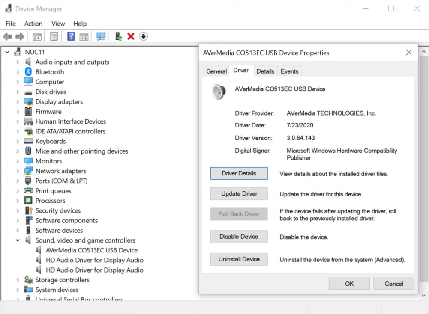This screenshot has height=314, width=429.
Task: Toggle the Action pane toolbar icon
Action: (84, 36)
